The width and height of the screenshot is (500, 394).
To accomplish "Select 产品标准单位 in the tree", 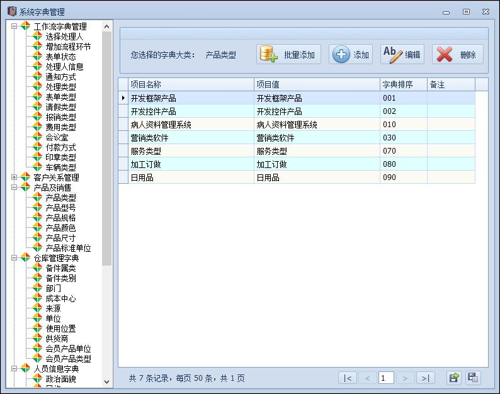I will click(x=68, y=248).
